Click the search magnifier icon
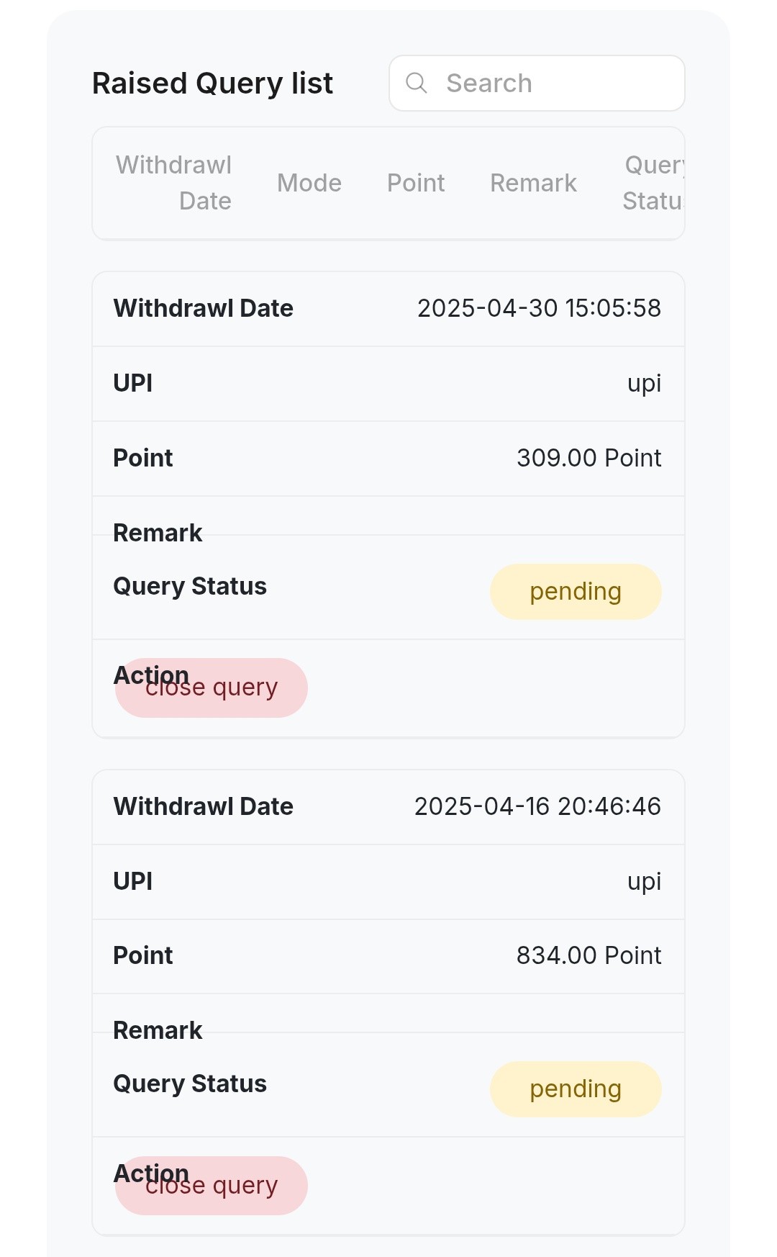Image resolution: width=777 pixels, height=1257 pixels. (x=417, y=83)
